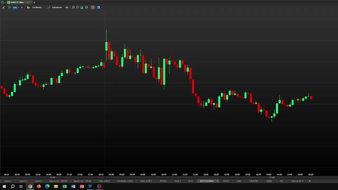Open the Mobile tab

point(269,181)
